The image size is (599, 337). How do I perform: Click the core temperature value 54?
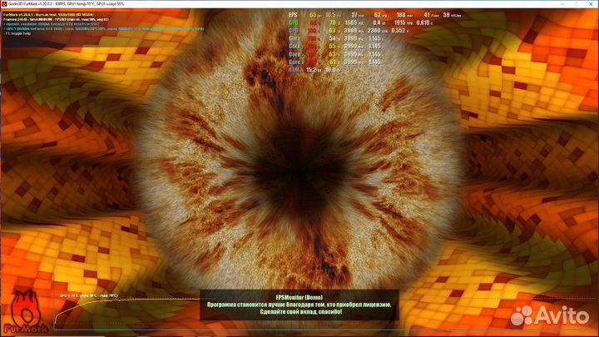(x=332, y=38)
